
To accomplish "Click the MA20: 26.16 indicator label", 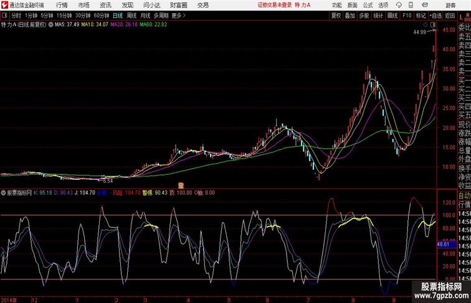I will click(124, 25).
